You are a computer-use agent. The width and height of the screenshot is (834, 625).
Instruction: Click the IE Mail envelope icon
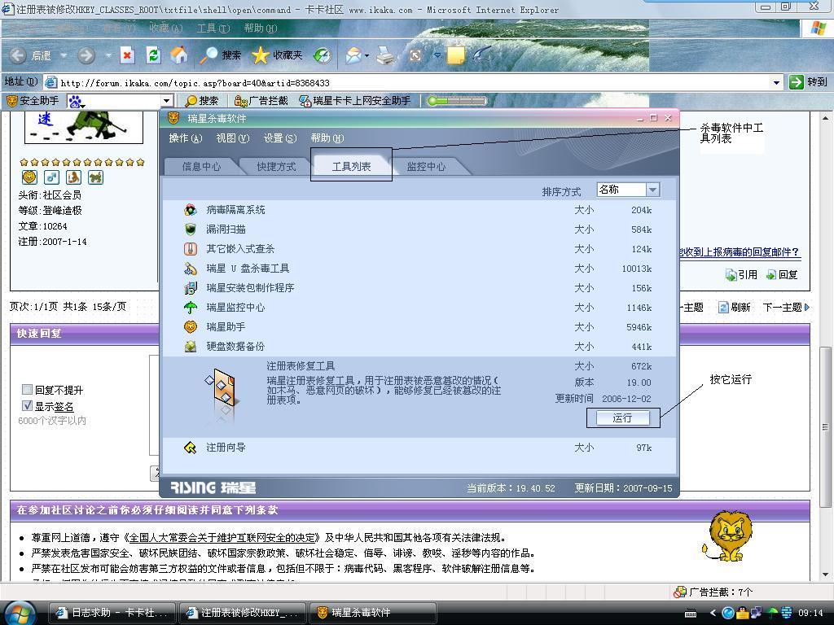coord(353,55)
